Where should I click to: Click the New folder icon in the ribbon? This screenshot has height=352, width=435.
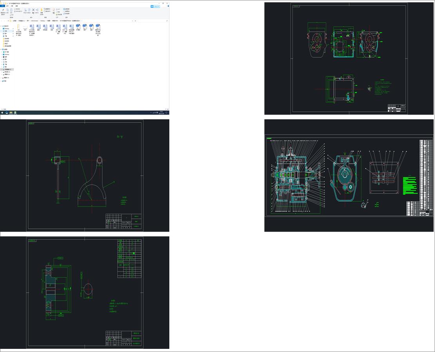tap(42, 10)
